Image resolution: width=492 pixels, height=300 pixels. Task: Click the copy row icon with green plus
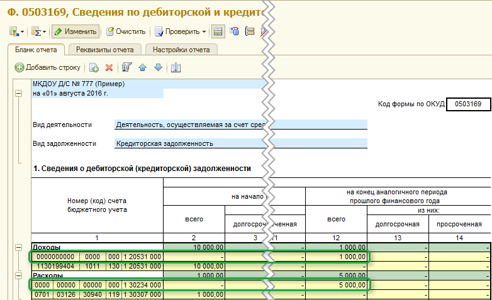(x=94, y=67)
